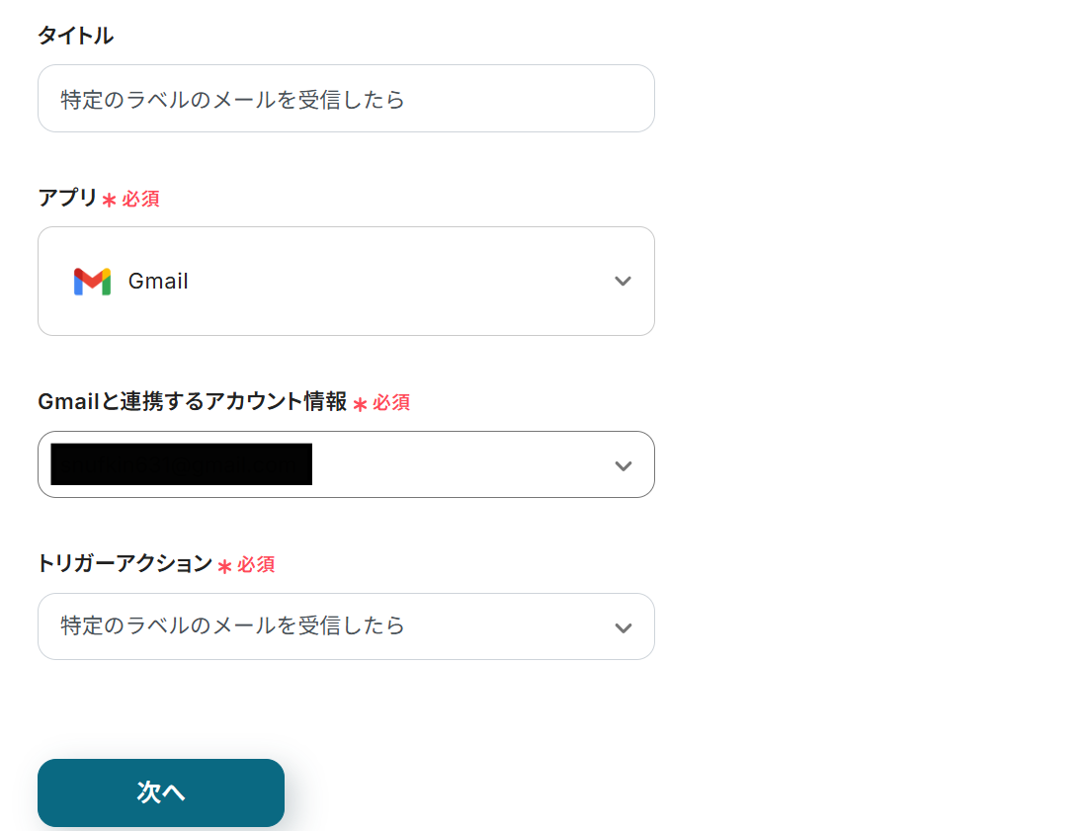
Task: Click 必須 text beside トリガーアクション
Action: pos(256,565)
